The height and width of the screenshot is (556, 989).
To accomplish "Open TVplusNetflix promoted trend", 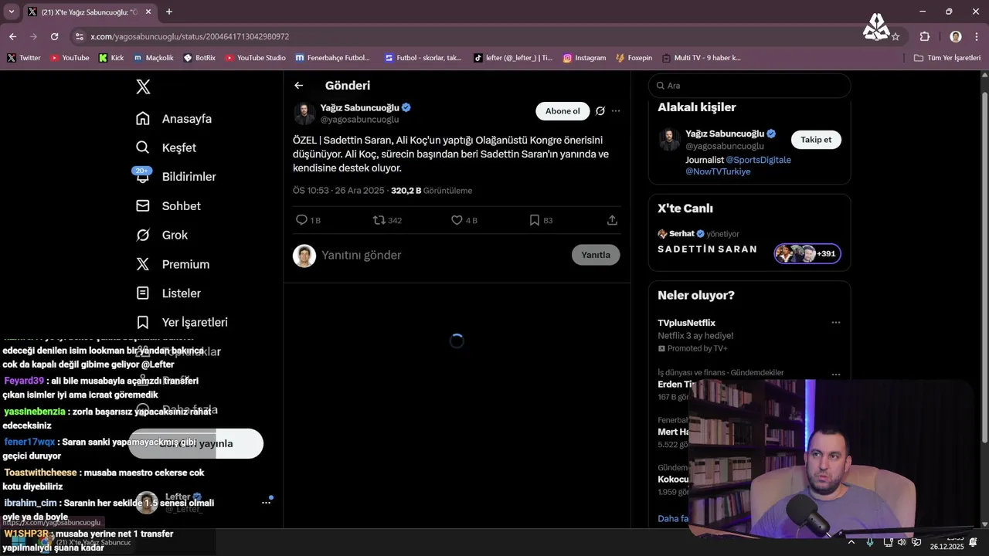I will coord(695,335).
